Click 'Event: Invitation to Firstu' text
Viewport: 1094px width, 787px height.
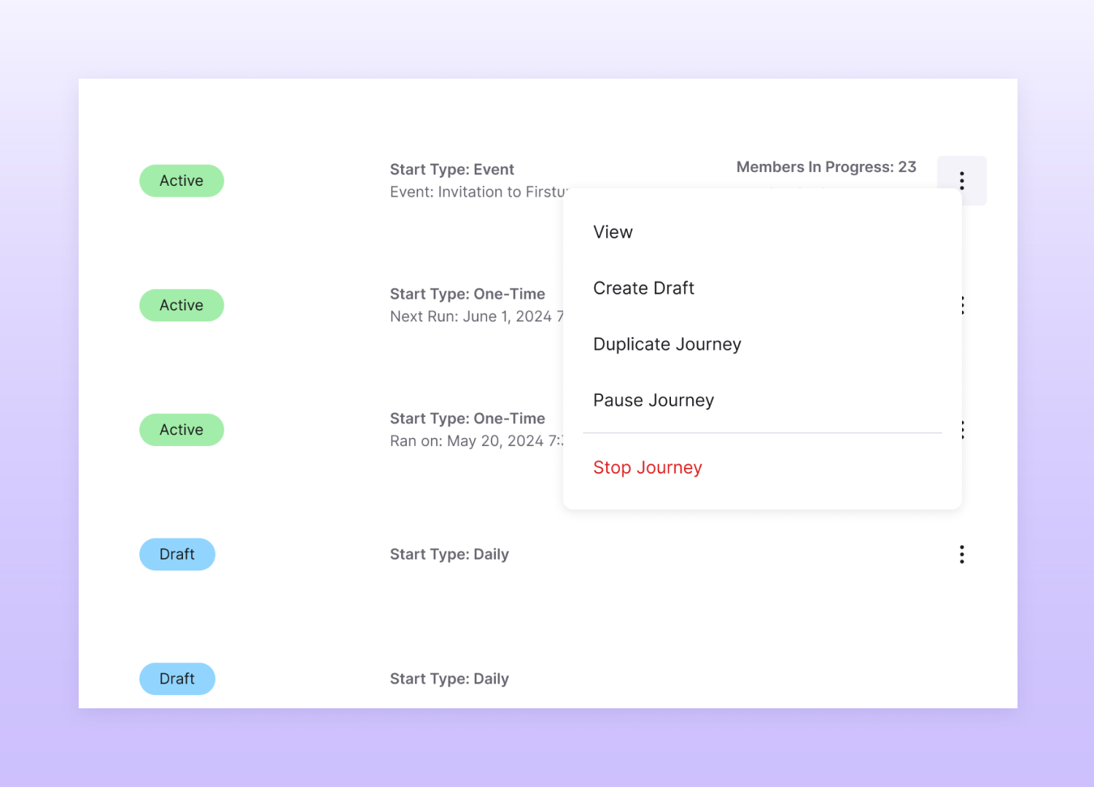pos(478,192)
